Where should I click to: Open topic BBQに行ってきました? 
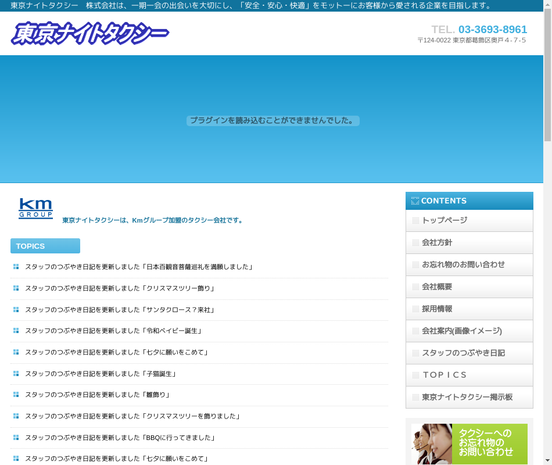point(120,438)
